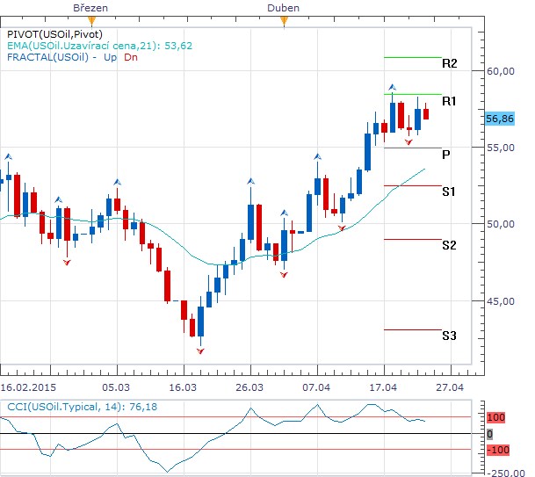The image size is (535, 477).
Task: Select the PIVOT(USOil,Pivot) indicator label
Action: click(55, 34)
